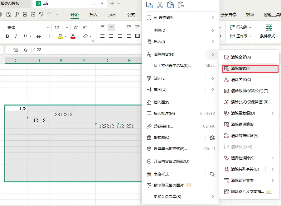Screen dimensions: 281x206
Task: Open the 工作表 dropdown
Action: click(x=241, y=36)
